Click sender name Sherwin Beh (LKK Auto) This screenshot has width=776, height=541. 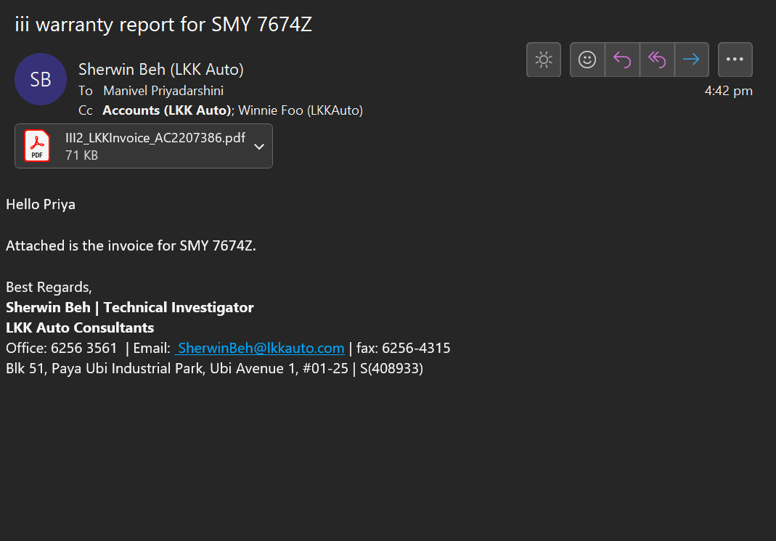(161, 70)
